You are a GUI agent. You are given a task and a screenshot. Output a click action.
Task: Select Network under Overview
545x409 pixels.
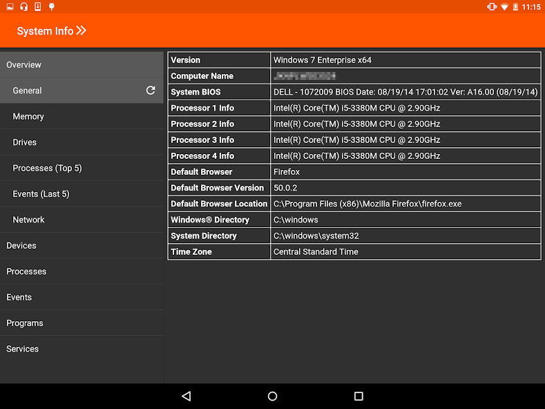click(82, 220)
